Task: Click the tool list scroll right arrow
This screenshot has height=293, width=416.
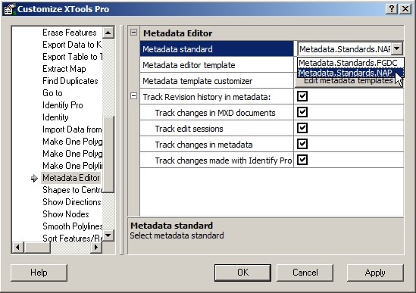Action: coord(96,247)
